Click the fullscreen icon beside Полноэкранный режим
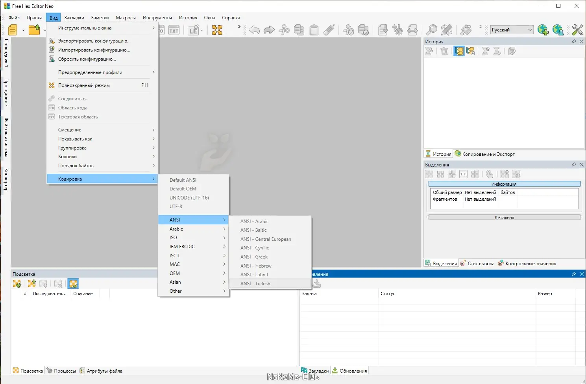This screenshot has height=384, width=586. 52,85
